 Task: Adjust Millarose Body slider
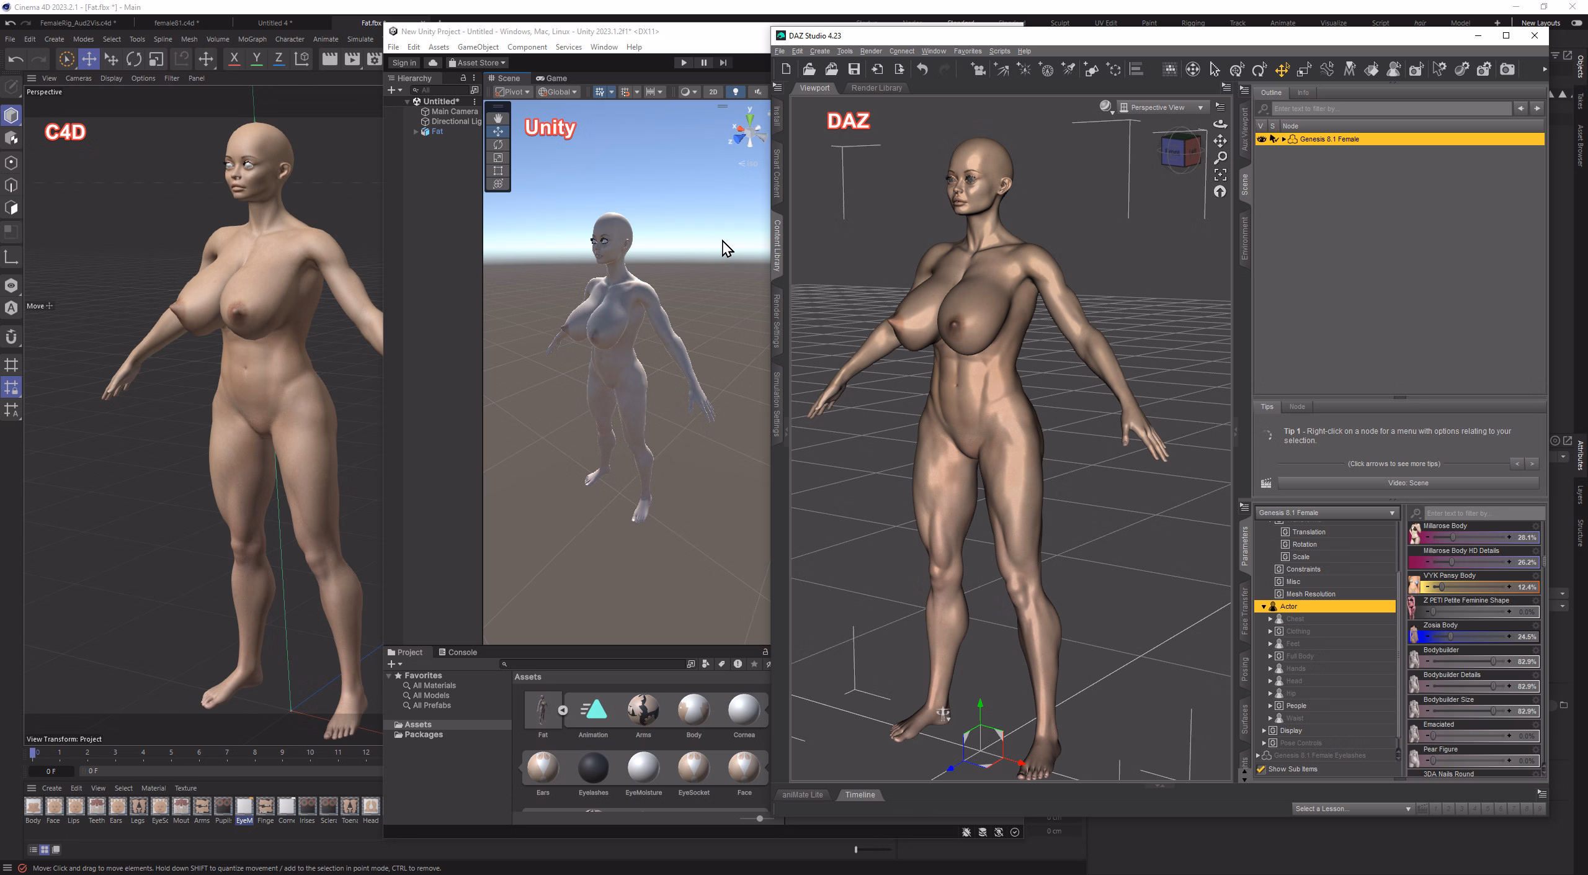[x=1469, y=537]
